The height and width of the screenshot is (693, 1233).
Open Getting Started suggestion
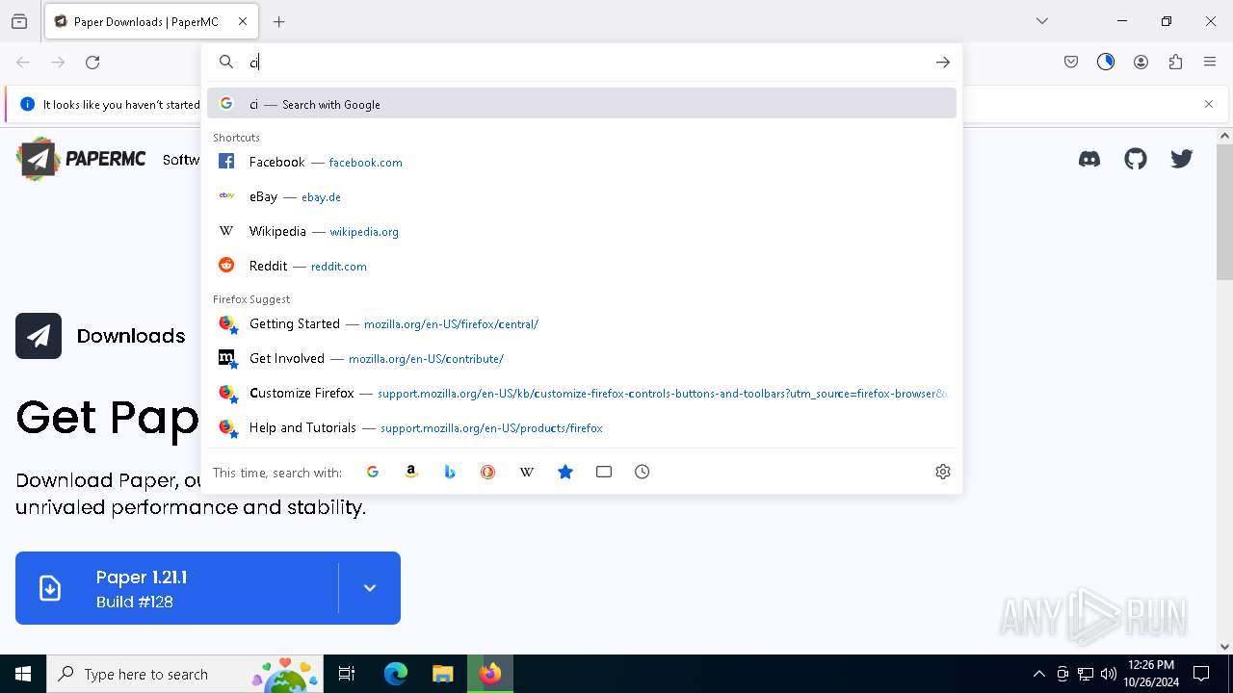click(582, 323)
